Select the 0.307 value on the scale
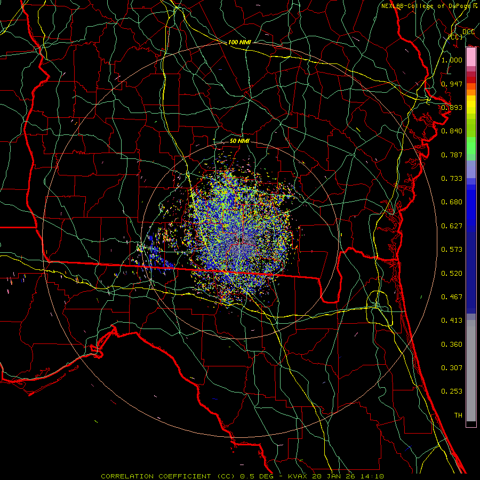 tap(452, 368)
